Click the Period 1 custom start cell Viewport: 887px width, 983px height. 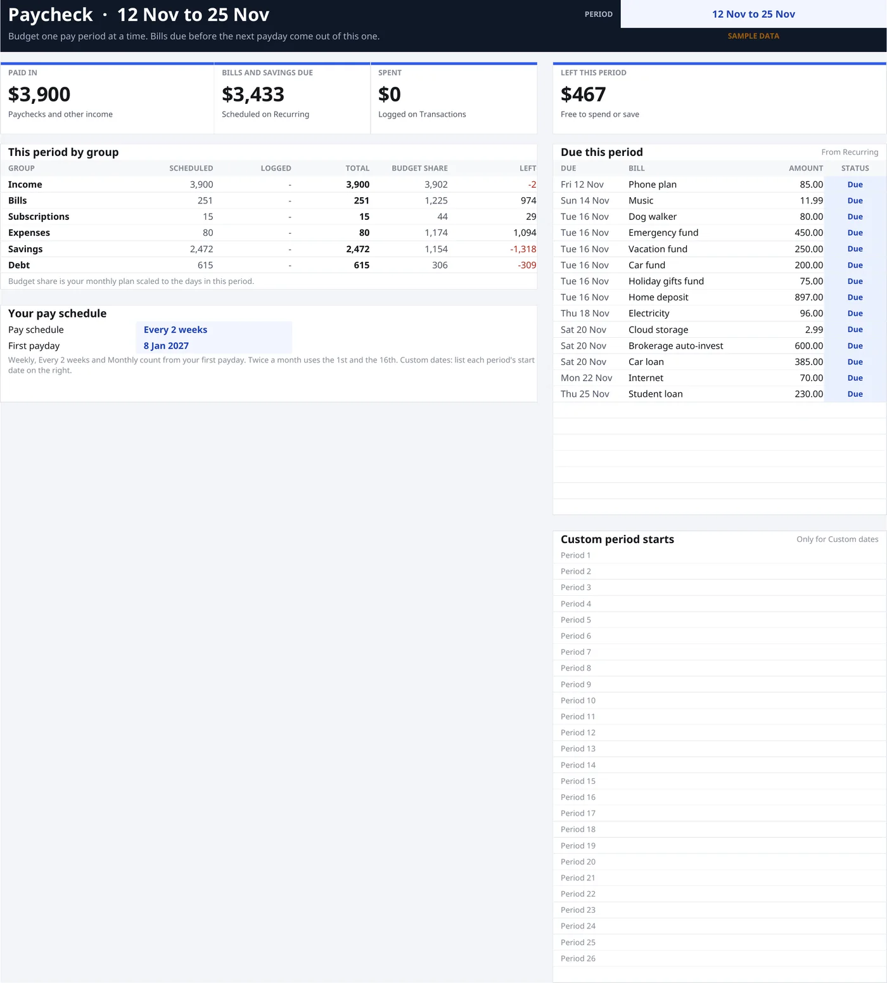(720, 555)
